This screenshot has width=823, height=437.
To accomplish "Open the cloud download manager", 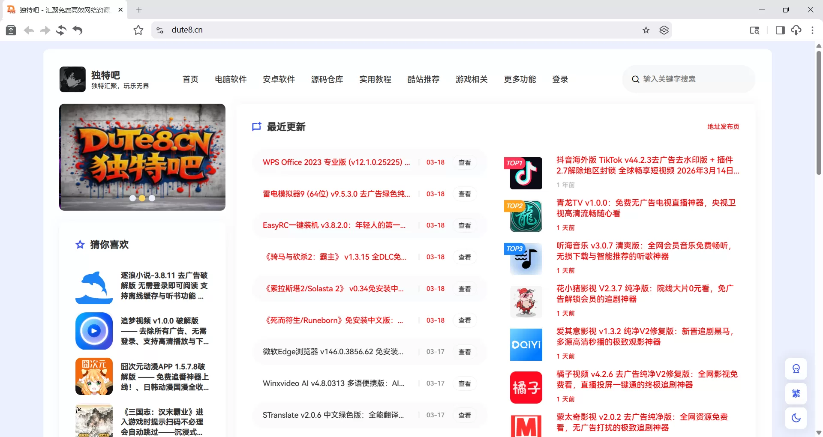I will coord(796,30).
